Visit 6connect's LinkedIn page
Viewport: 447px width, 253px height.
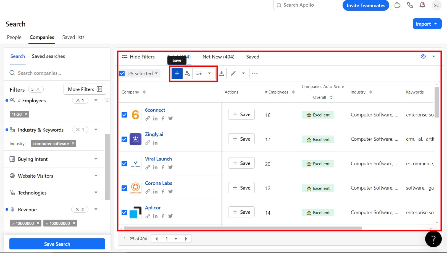tap(155, 118)
